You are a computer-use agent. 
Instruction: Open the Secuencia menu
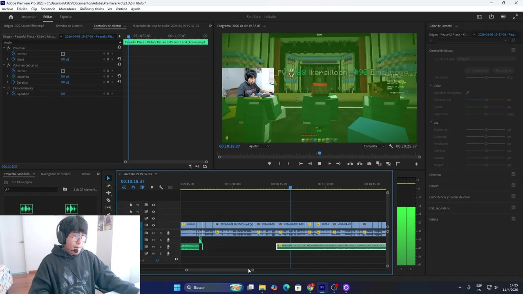coord(48,9)
